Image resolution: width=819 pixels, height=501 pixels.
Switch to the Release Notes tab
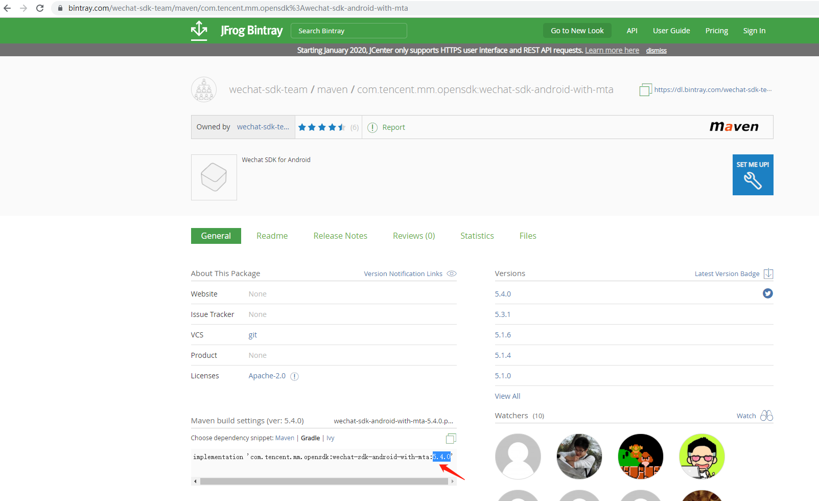(340, 236)
